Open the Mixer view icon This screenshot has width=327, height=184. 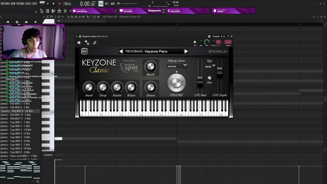coord(65,11)
